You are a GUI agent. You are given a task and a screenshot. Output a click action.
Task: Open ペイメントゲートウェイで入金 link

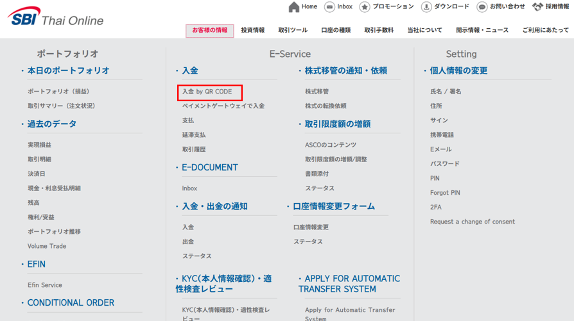click(x=223, y=106)
